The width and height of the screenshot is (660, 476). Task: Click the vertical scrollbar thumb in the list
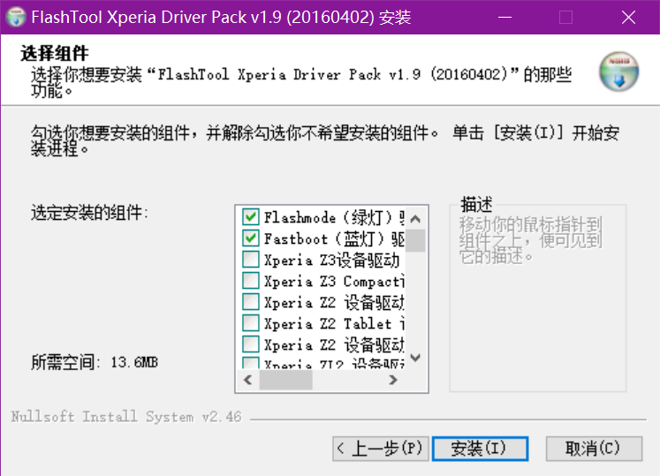tap(416, 239)
